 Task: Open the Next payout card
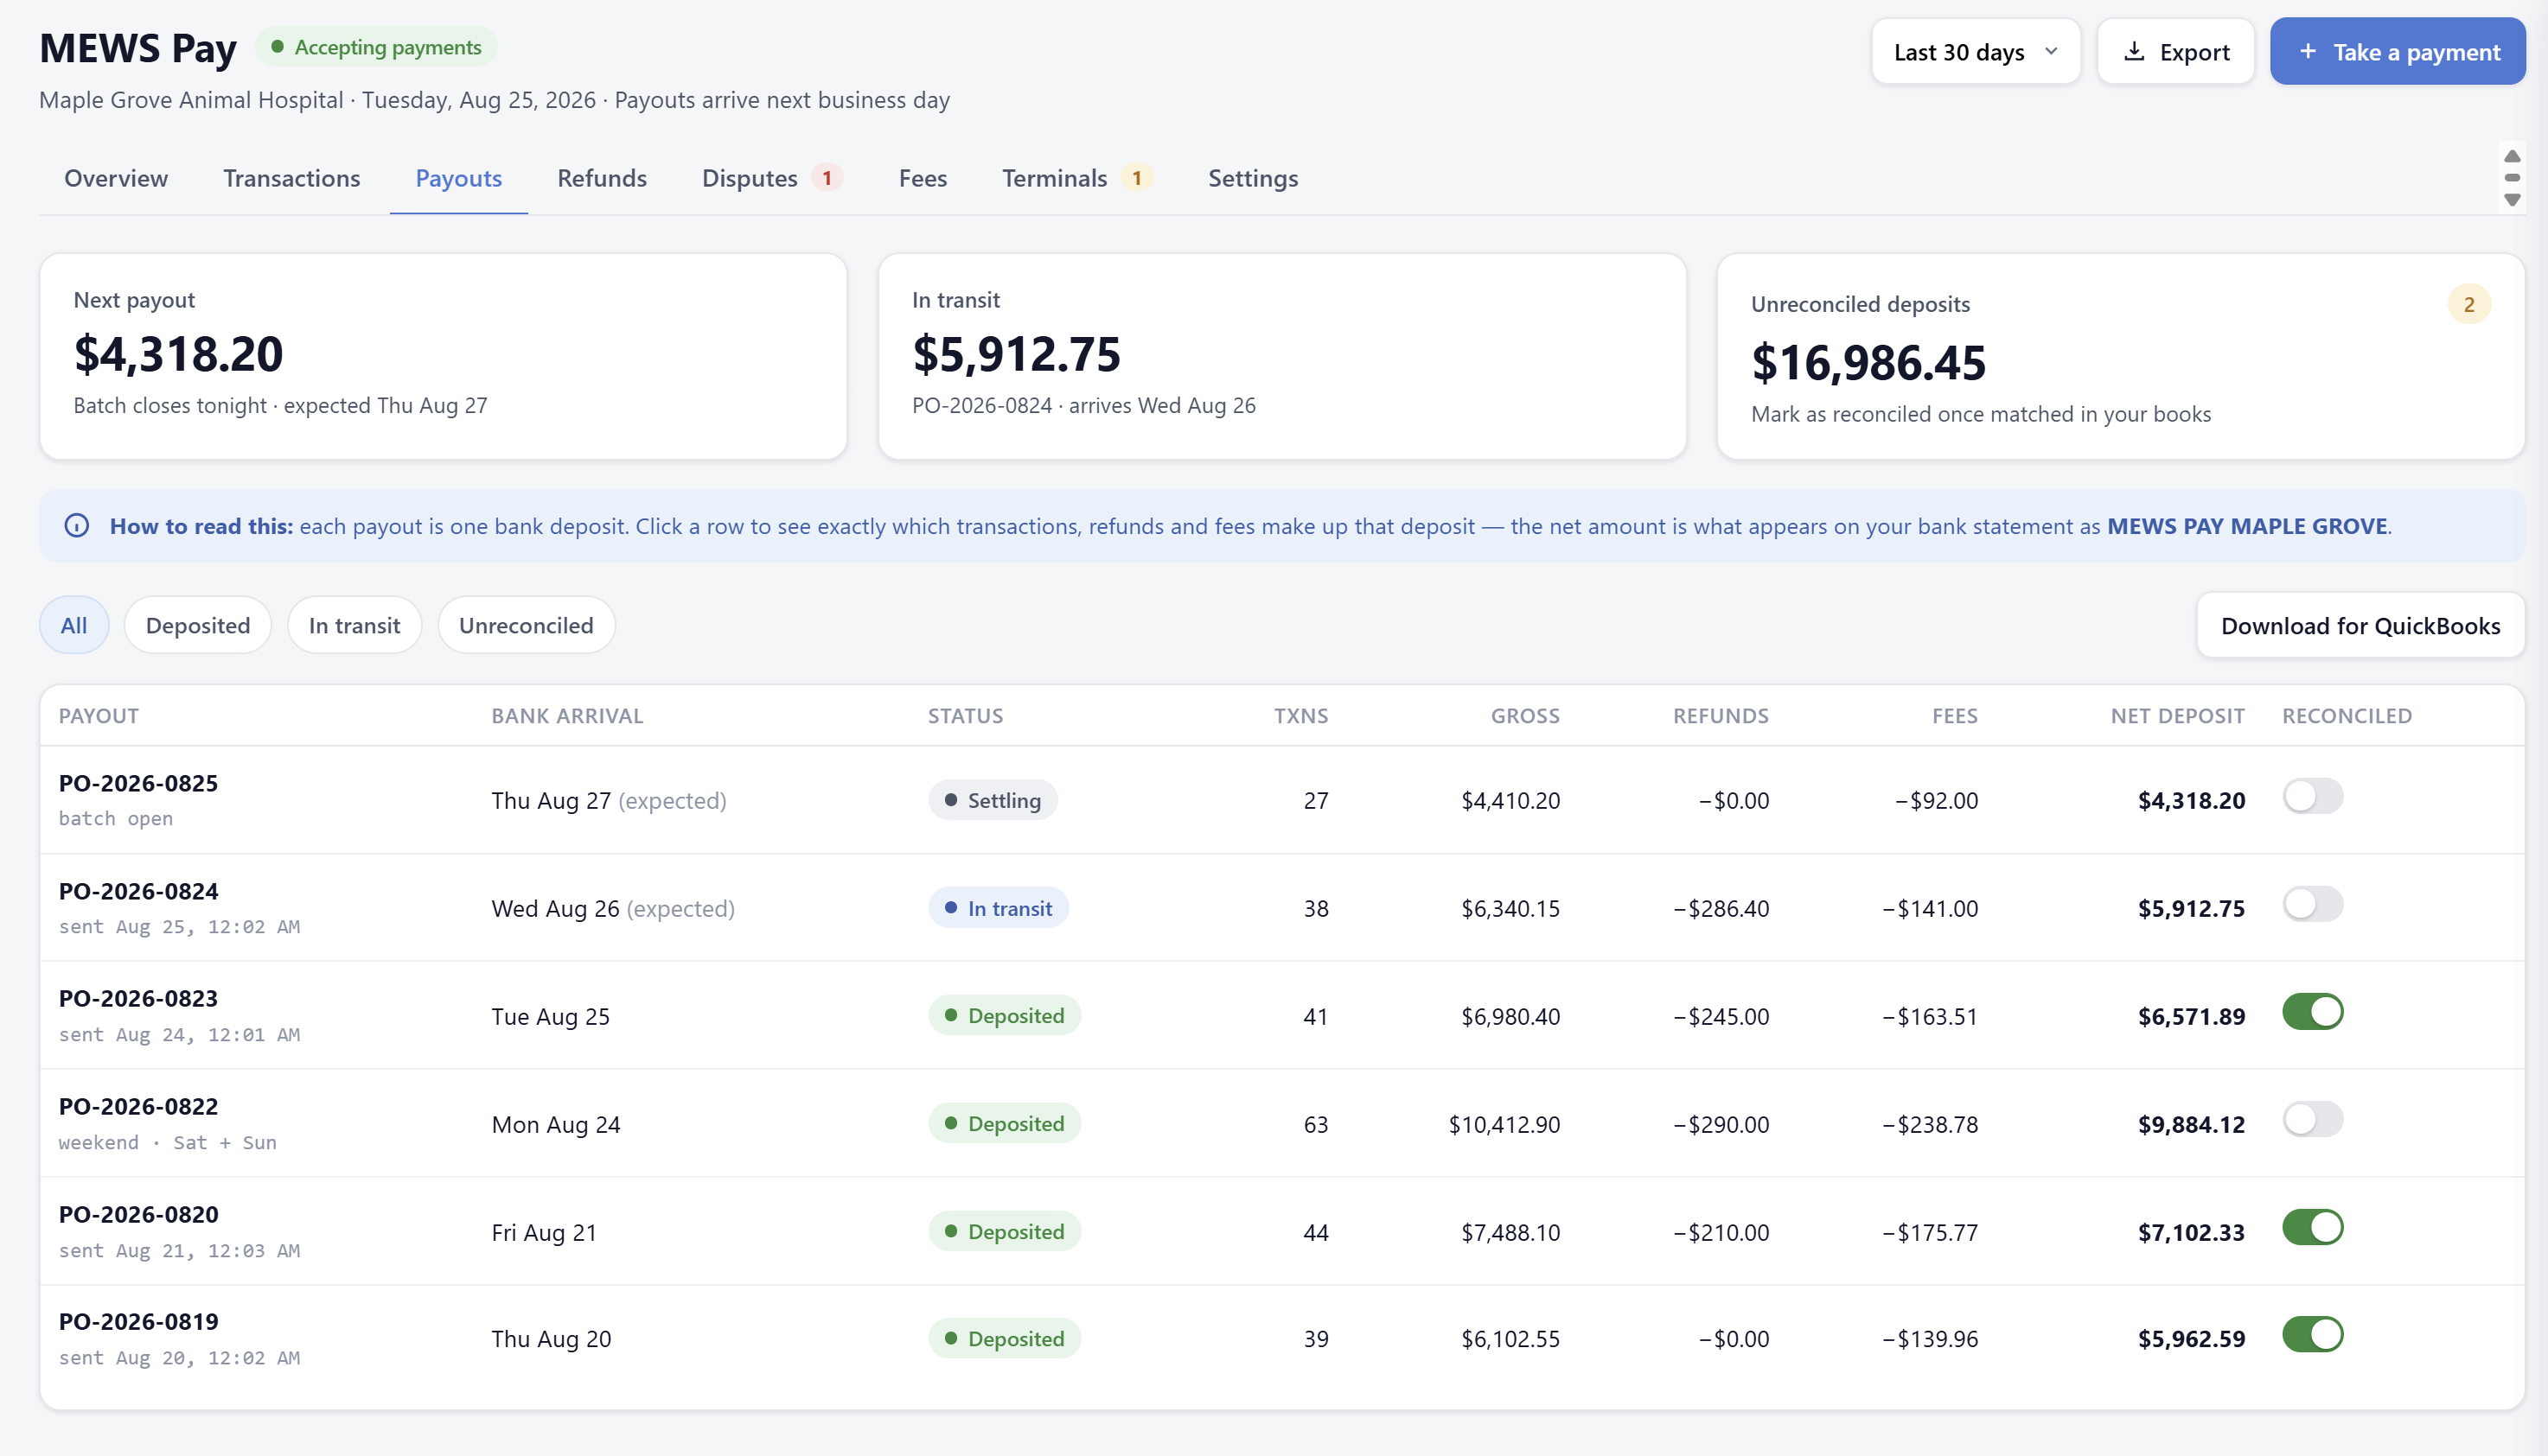[x=444, y=356]
